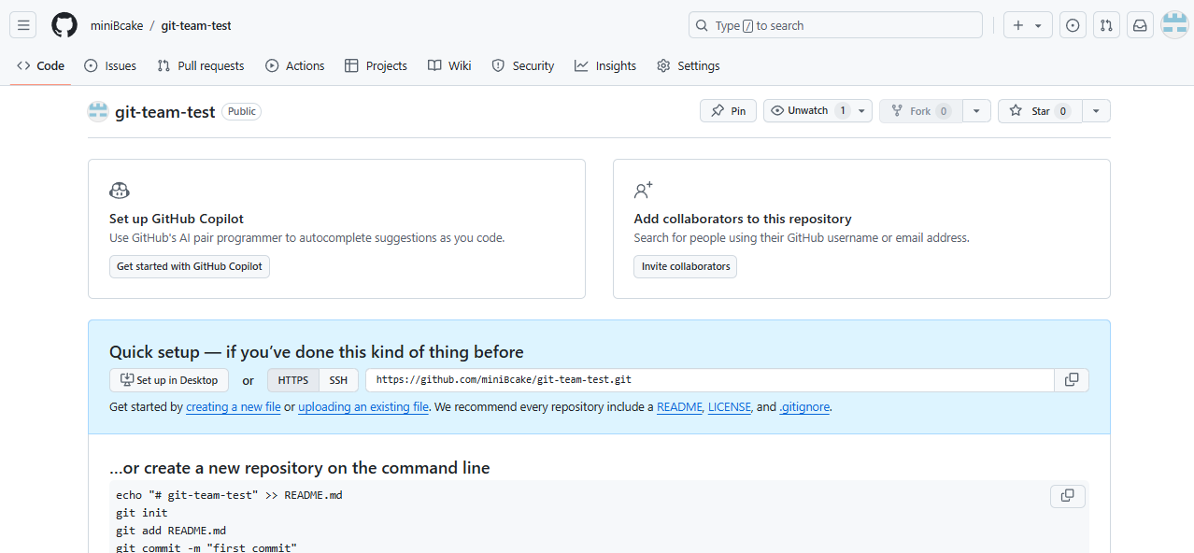Open the user avatar menu
1194x553 pixels.
pyautogui.click(x=1174, y=25)
